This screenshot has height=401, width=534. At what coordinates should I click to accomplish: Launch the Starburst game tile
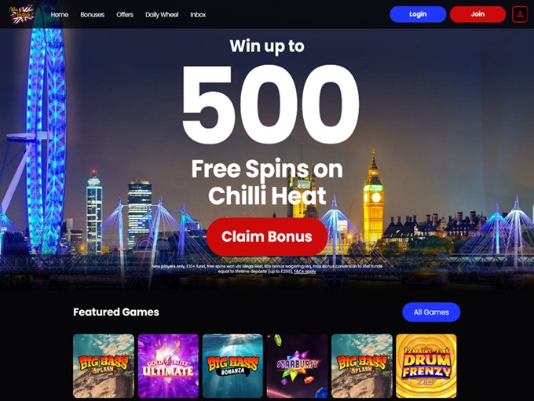[297, 366]
